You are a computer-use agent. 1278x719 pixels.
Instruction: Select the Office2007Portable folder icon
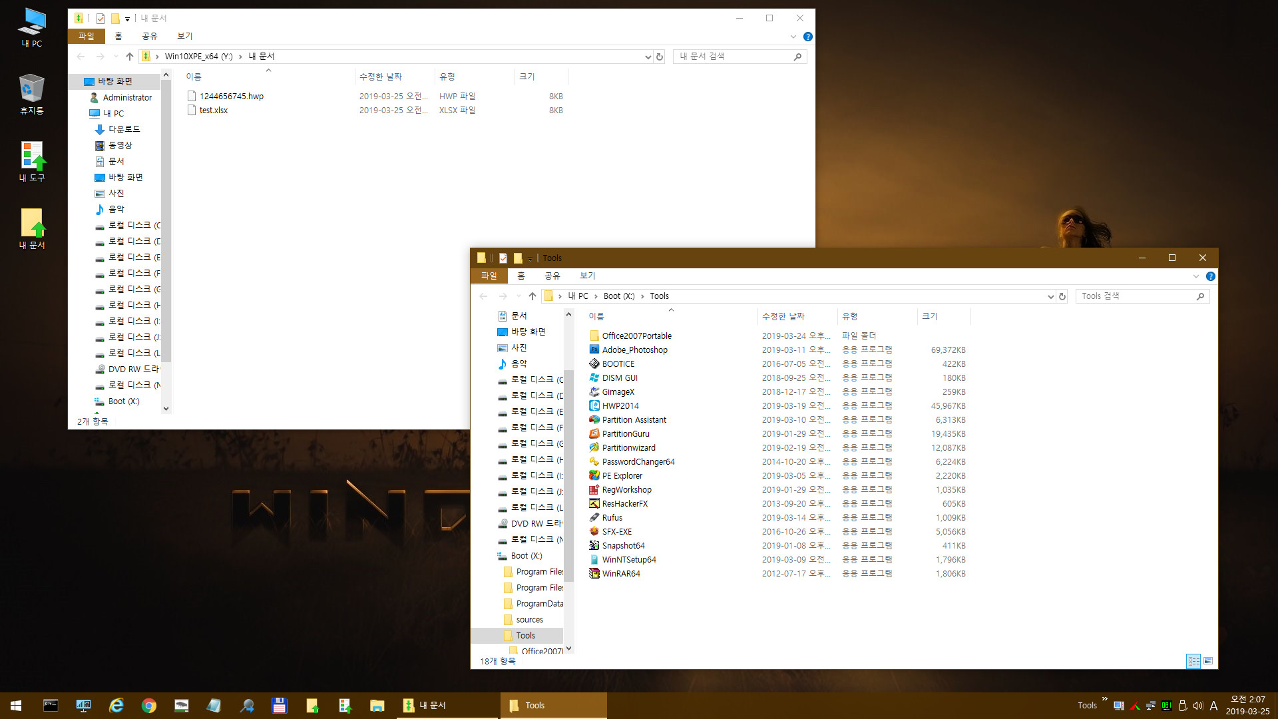pos(594,336)
